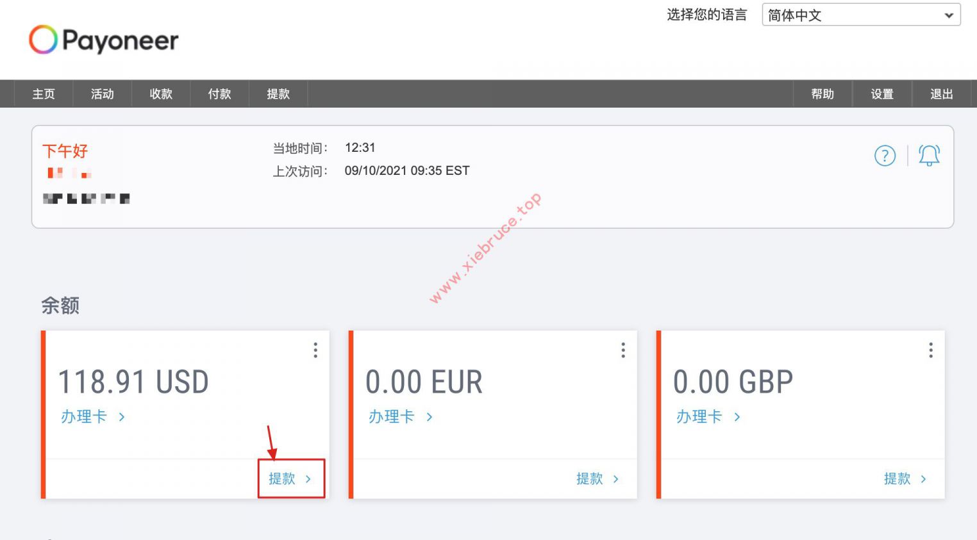Open the 付款 menu
977x540 pixels.
point(220,94)
